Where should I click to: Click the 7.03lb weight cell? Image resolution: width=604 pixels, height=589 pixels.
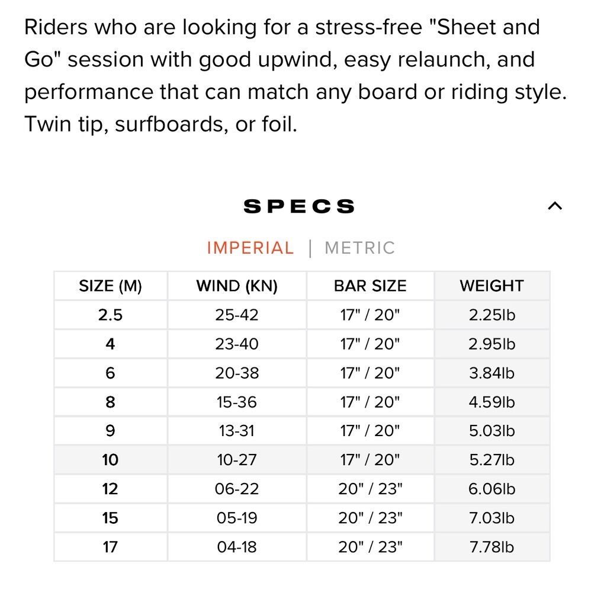[491, 518]
